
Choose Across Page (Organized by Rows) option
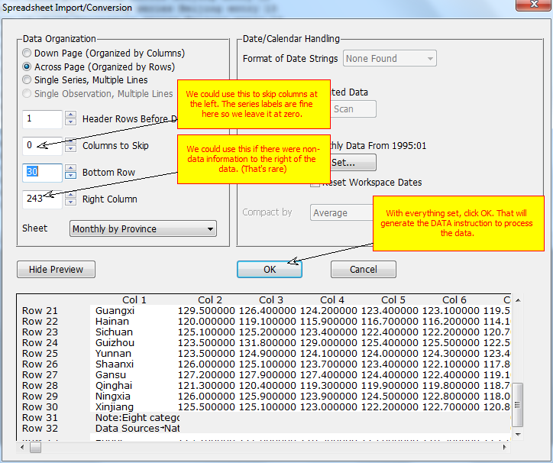coord(27,66)
